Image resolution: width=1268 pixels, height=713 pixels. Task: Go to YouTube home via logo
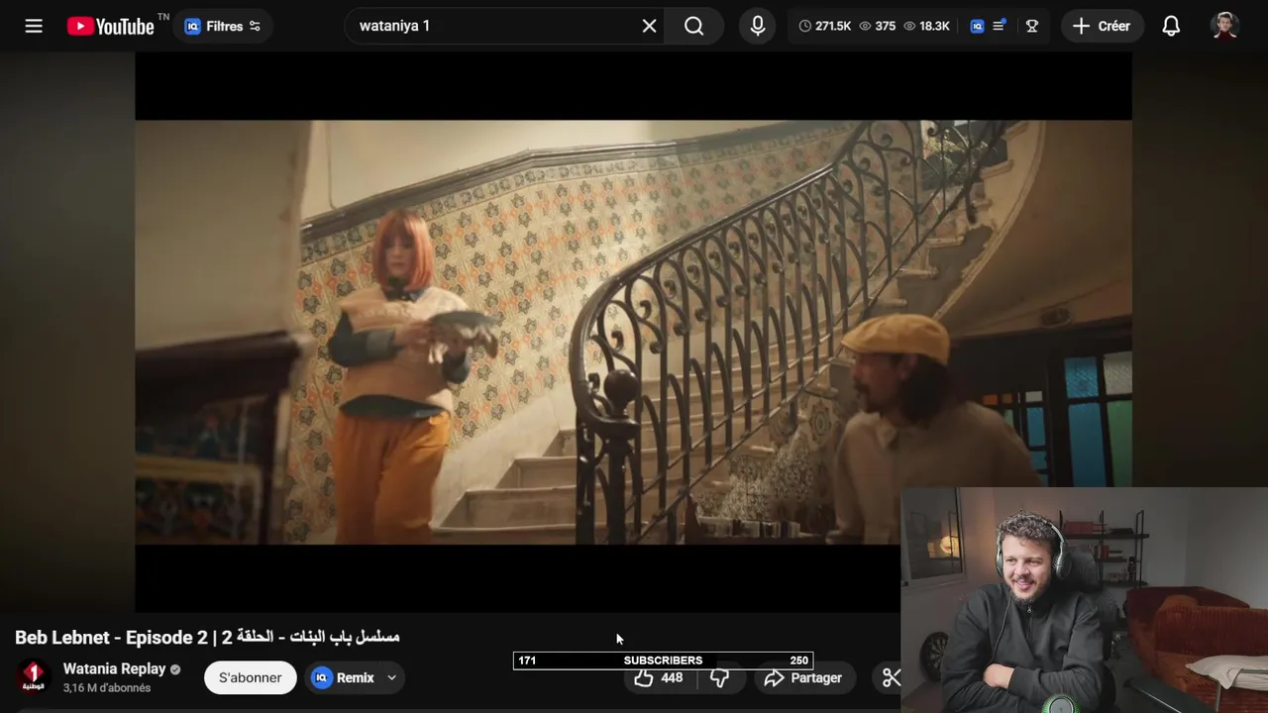coord(111,26)
